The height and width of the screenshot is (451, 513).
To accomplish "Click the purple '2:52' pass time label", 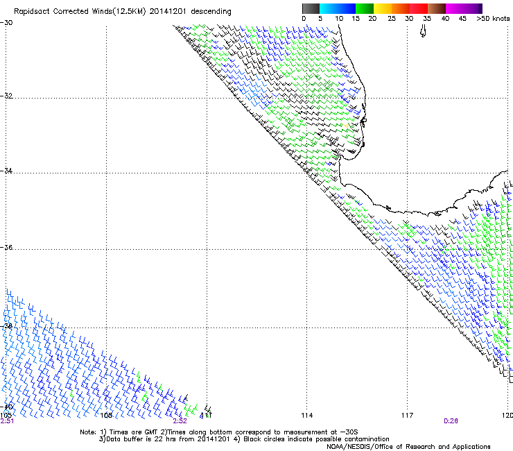I will click(x=180, y=421).
